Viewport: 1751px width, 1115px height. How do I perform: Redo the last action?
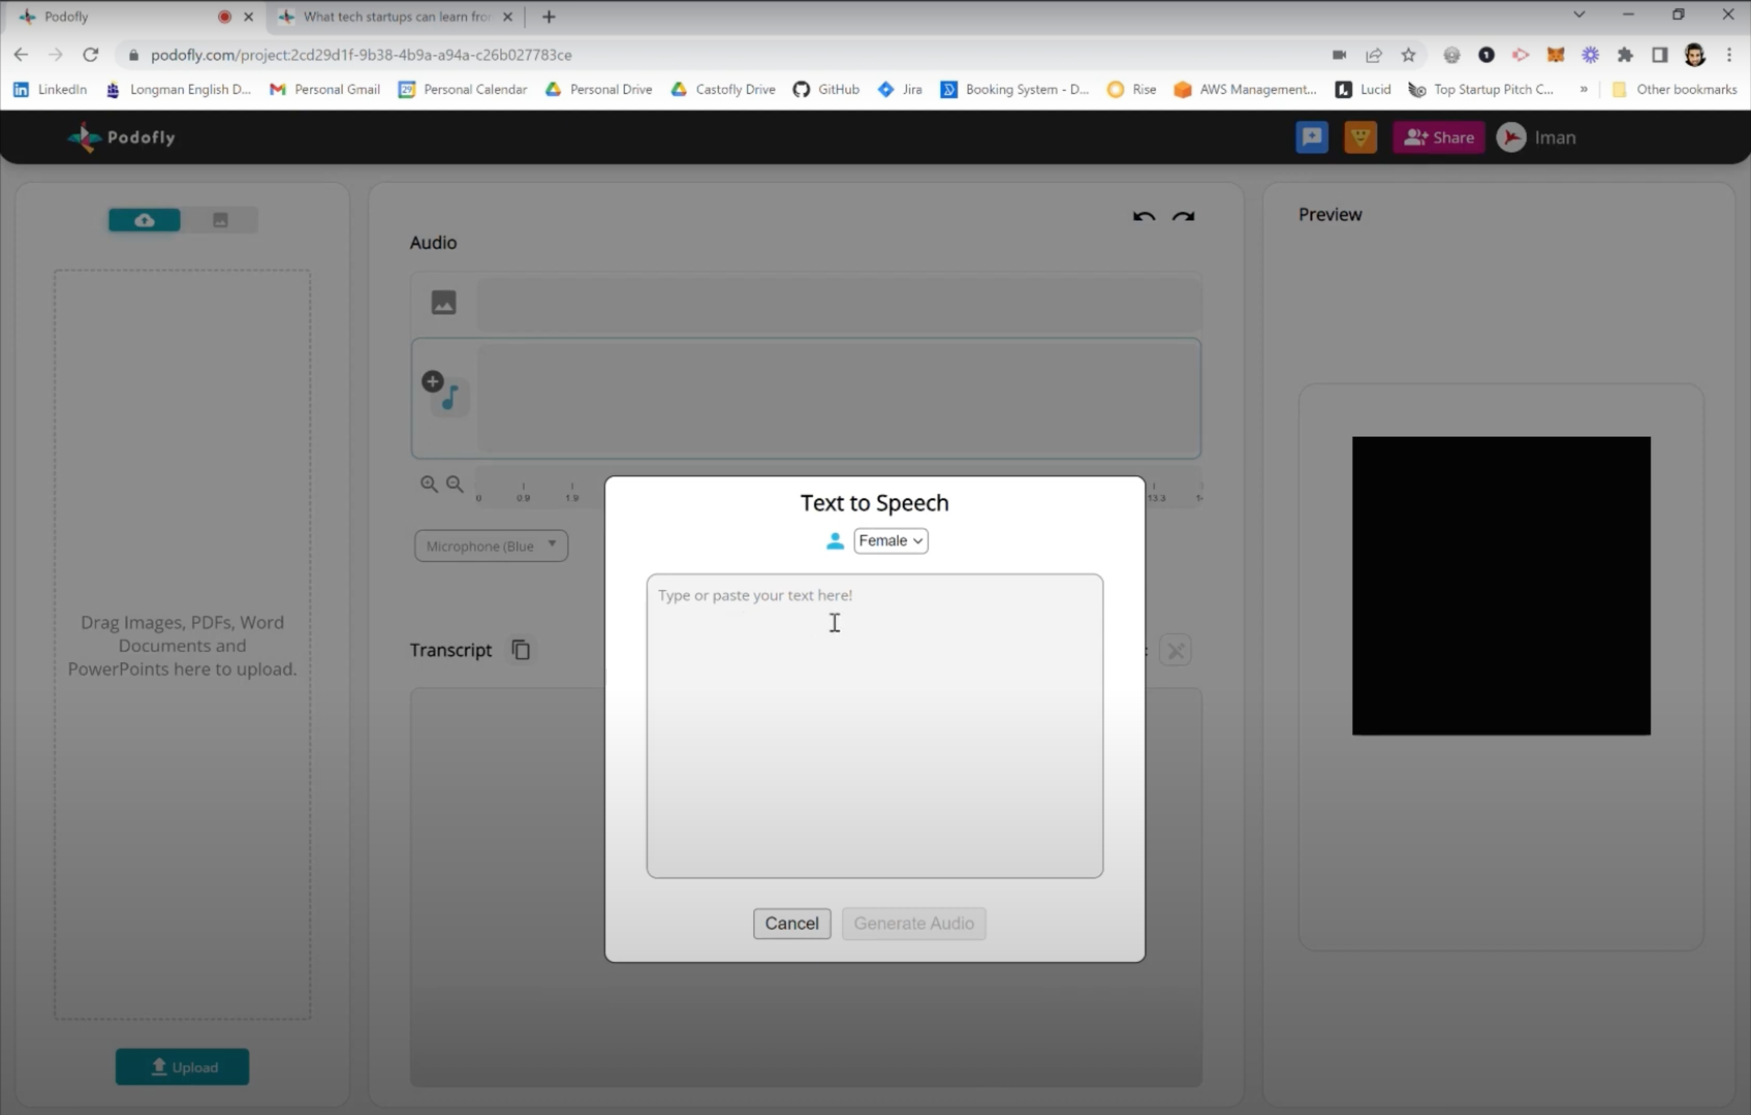point(1183,217)
